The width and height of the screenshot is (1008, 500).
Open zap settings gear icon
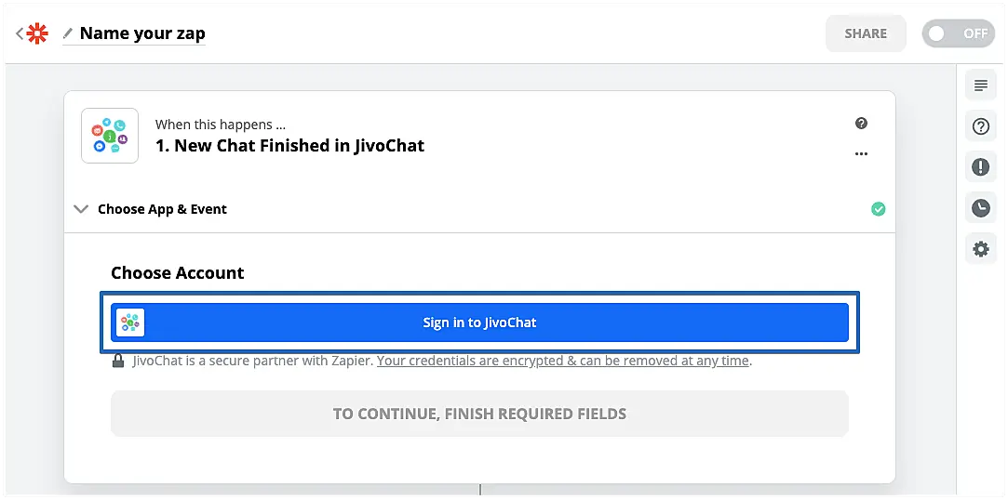tap(980, 249)
